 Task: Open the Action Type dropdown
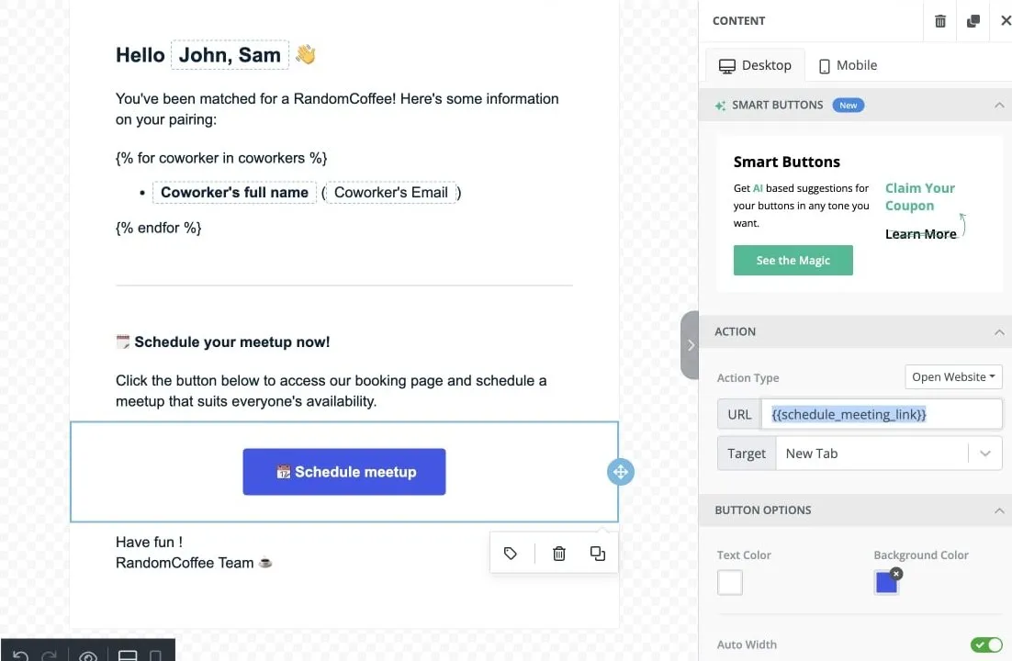coord(952,377)
